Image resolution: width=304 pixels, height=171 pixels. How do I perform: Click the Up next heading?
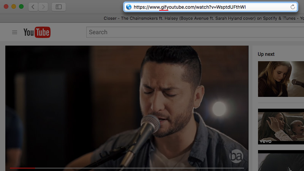[x=266, y=54]
